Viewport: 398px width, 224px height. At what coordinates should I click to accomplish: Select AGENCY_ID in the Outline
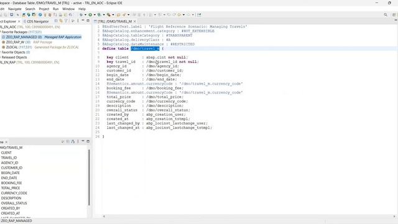[9, 163]
